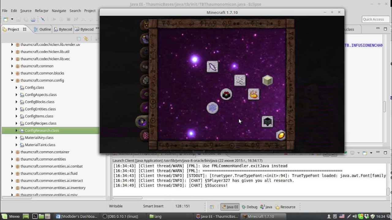Image resolution: width=392 pixels, height=220 pixels.
Task: Select the highlighted purple orb category tab
Action: tap(142, 122)
